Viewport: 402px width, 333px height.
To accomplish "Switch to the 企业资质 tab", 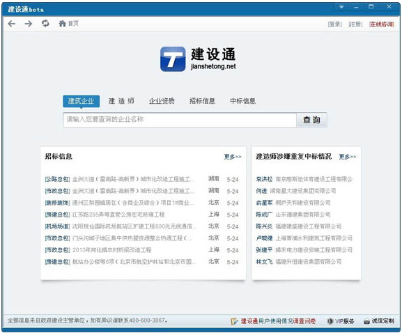I will click(162, 101).
